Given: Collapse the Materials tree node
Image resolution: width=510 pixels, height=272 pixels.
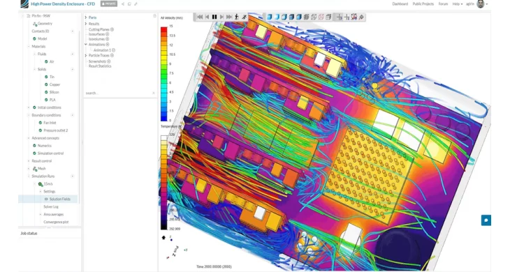Looking at the screenshot, I should (29, 47).
